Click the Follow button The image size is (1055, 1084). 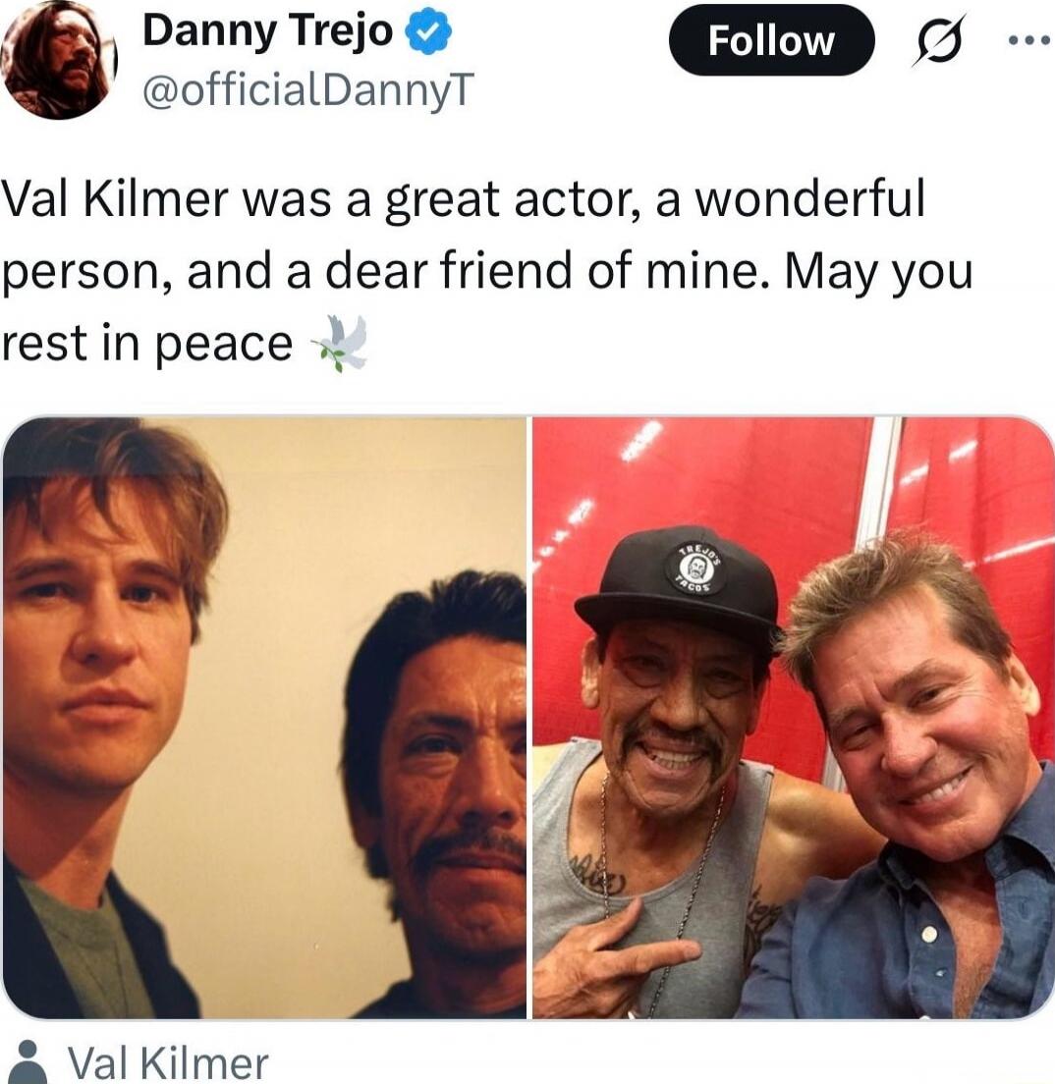point(771,40)
